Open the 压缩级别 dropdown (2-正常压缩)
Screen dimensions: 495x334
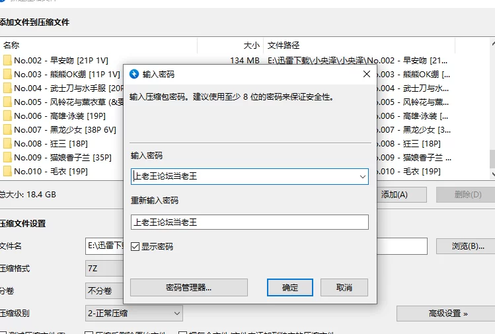point(134,313)
